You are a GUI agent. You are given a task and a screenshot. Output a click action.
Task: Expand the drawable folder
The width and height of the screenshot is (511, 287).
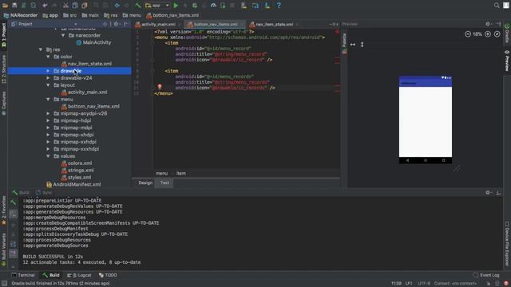pos(48,71)
